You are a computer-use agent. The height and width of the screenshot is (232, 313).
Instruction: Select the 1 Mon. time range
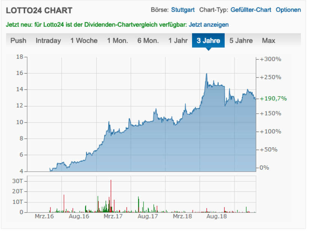click(x=117, y=40)
